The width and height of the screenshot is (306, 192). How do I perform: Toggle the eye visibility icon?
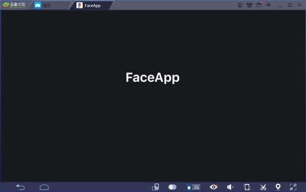[x=214, y=187]
